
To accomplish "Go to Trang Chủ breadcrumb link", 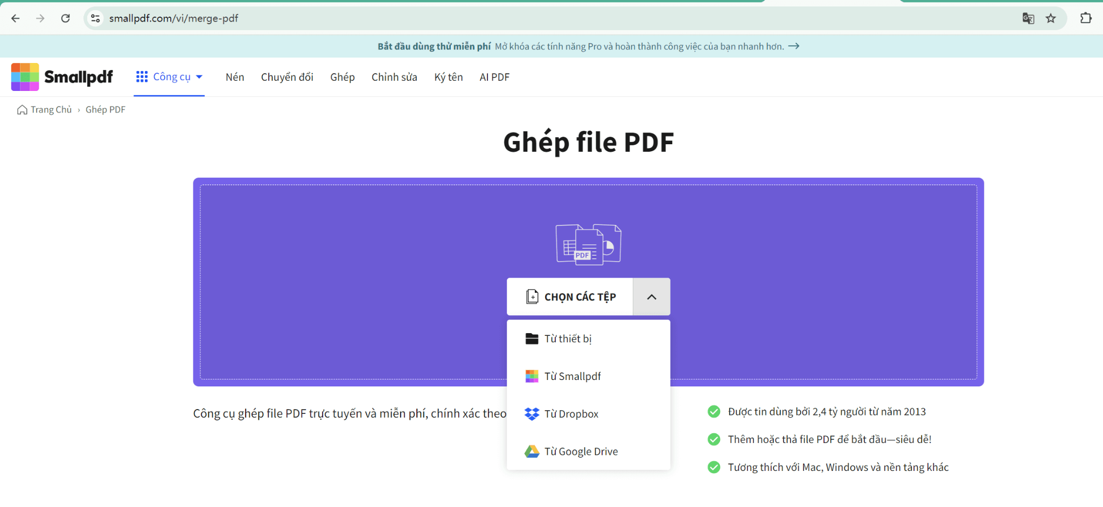I will [x=51, y=110].
